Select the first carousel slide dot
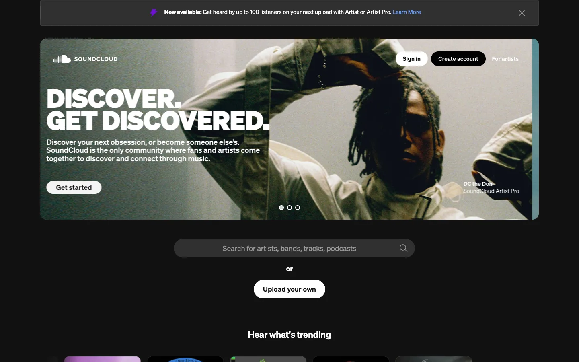 (281, 208)
